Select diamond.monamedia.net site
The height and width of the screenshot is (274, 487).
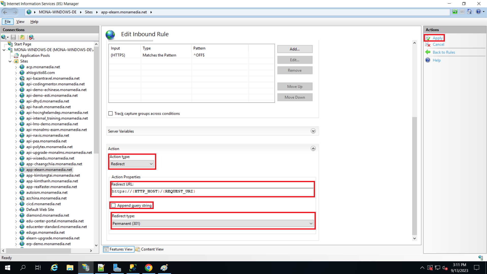point(48,215)
